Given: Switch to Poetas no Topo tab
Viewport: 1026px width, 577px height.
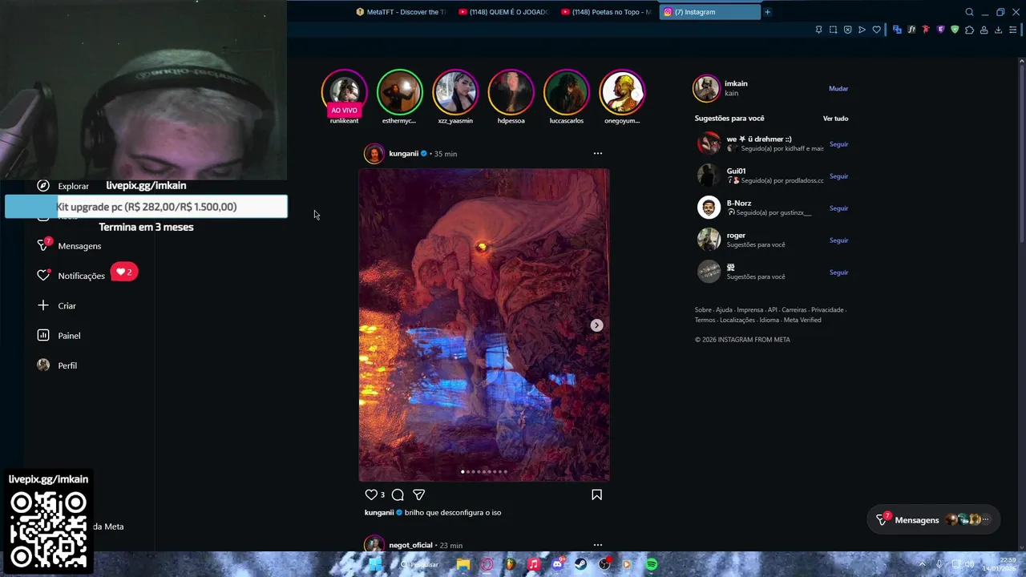Looking at the screenshot, I should (606, 12).
